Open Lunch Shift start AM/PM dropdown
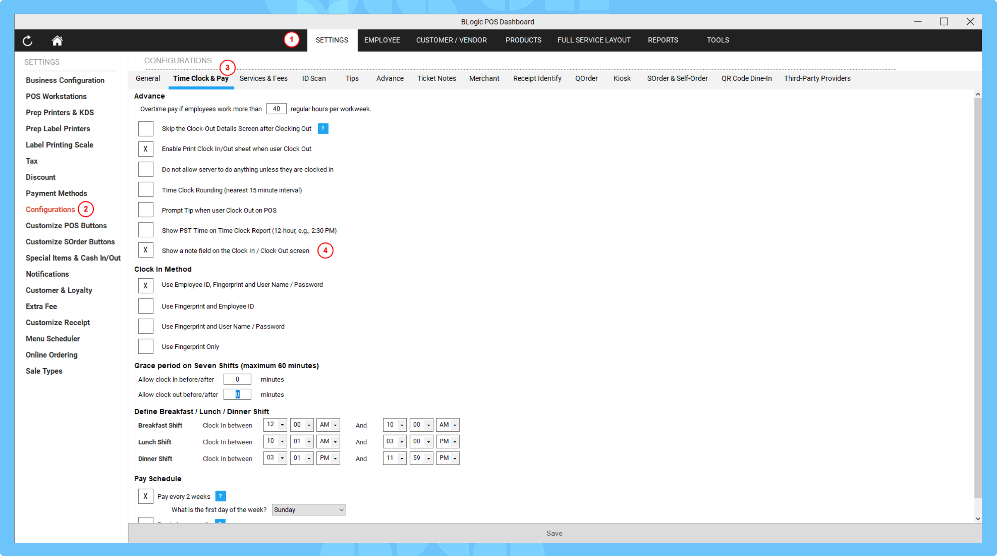 point(328,441)
